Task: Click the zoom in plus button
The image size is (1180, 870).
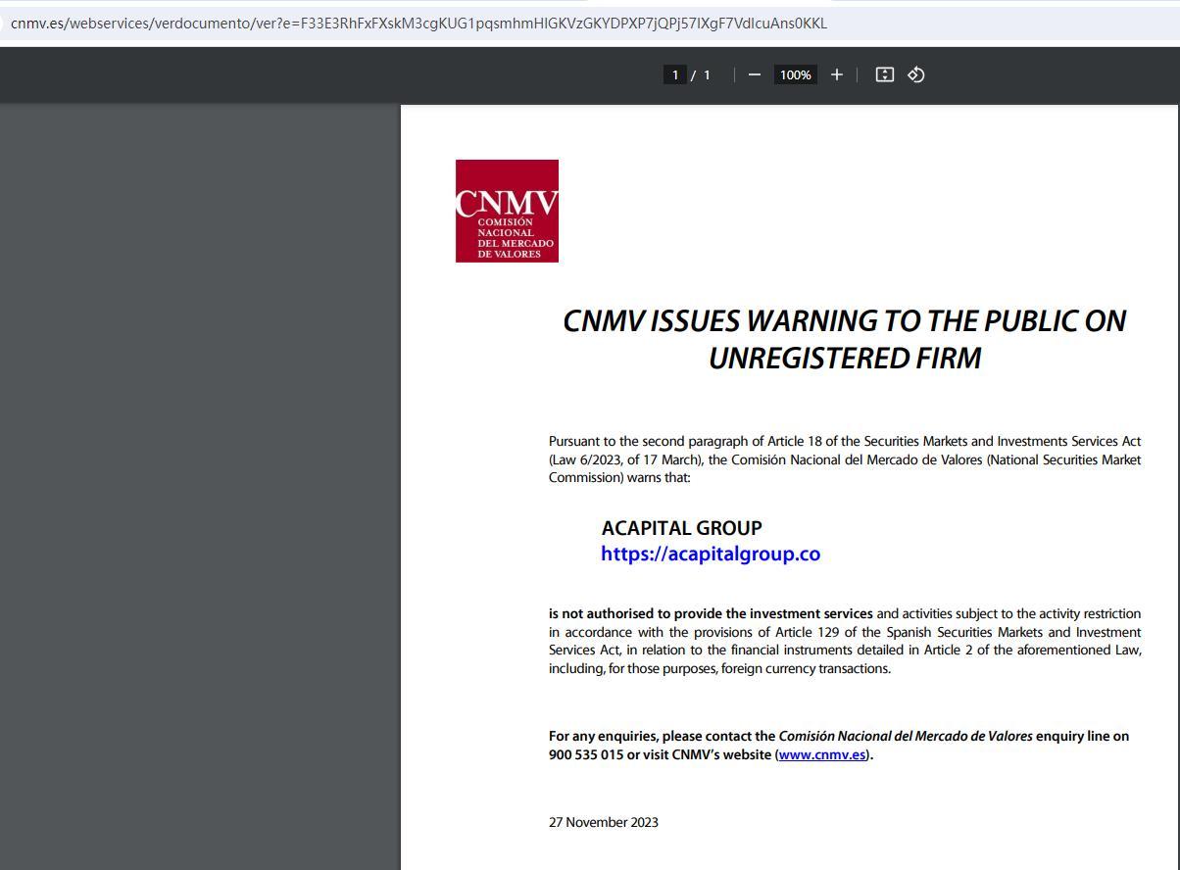Action: [836, 74]
